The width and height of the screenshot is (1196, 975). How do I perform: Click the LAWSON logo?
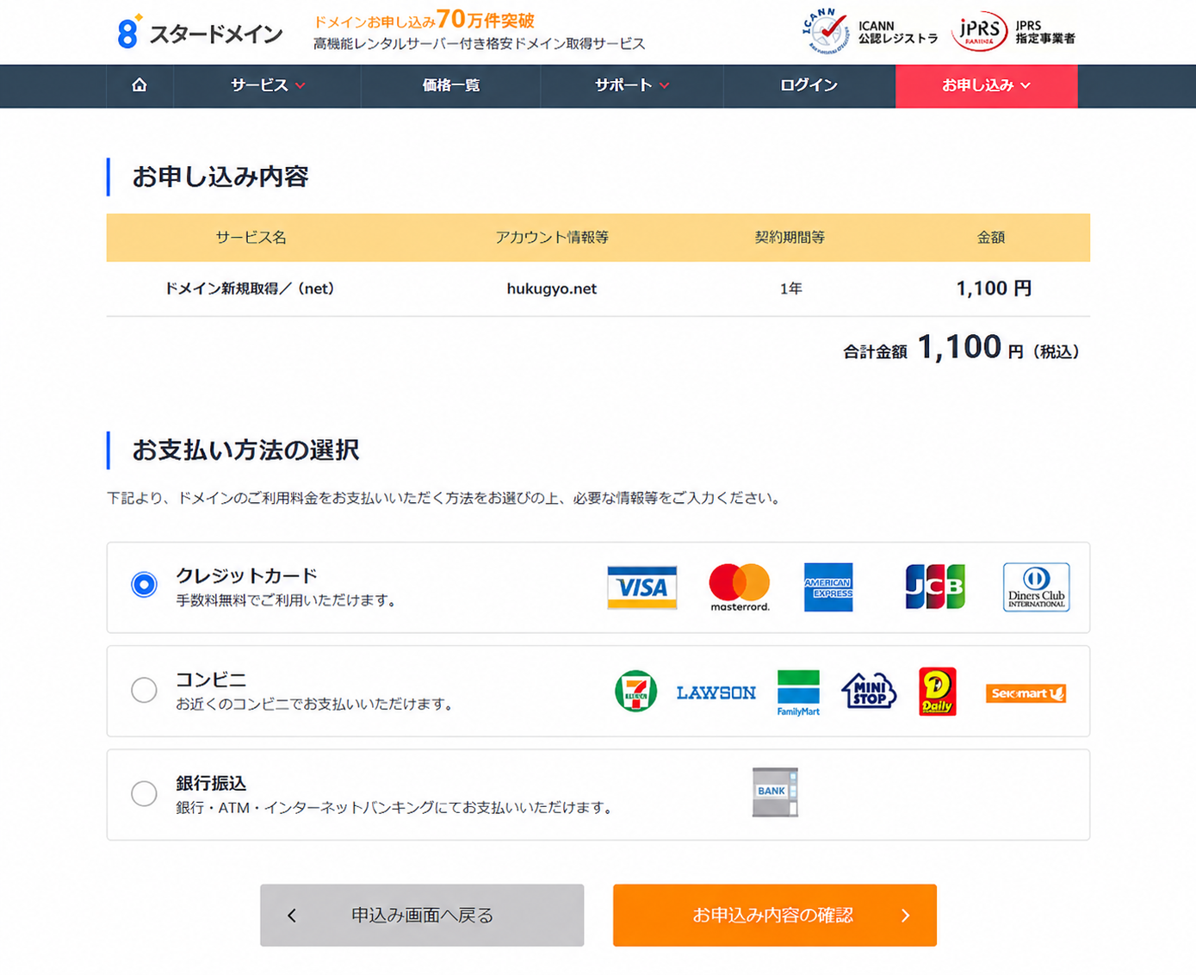pyautogui.click(x=716, y=692)
